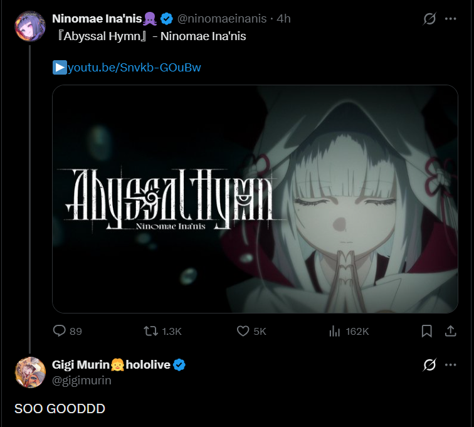Bookmark Ina'nis's tweet
Viewport: 474px width, 427px height.
[x=426, y=331]
